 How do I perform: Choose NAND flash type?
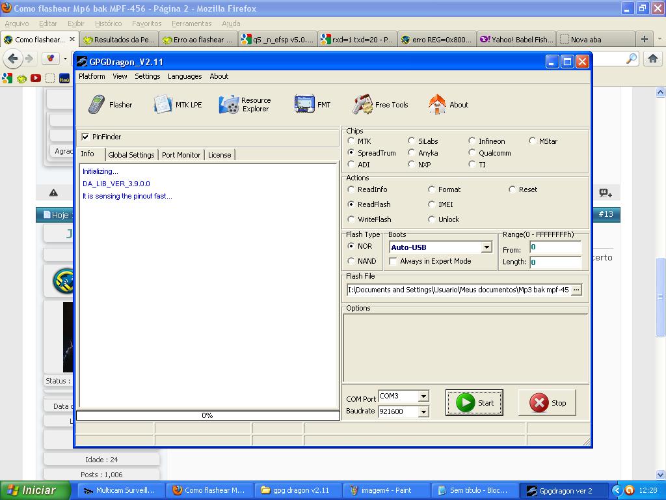click(x=351, y=260)
